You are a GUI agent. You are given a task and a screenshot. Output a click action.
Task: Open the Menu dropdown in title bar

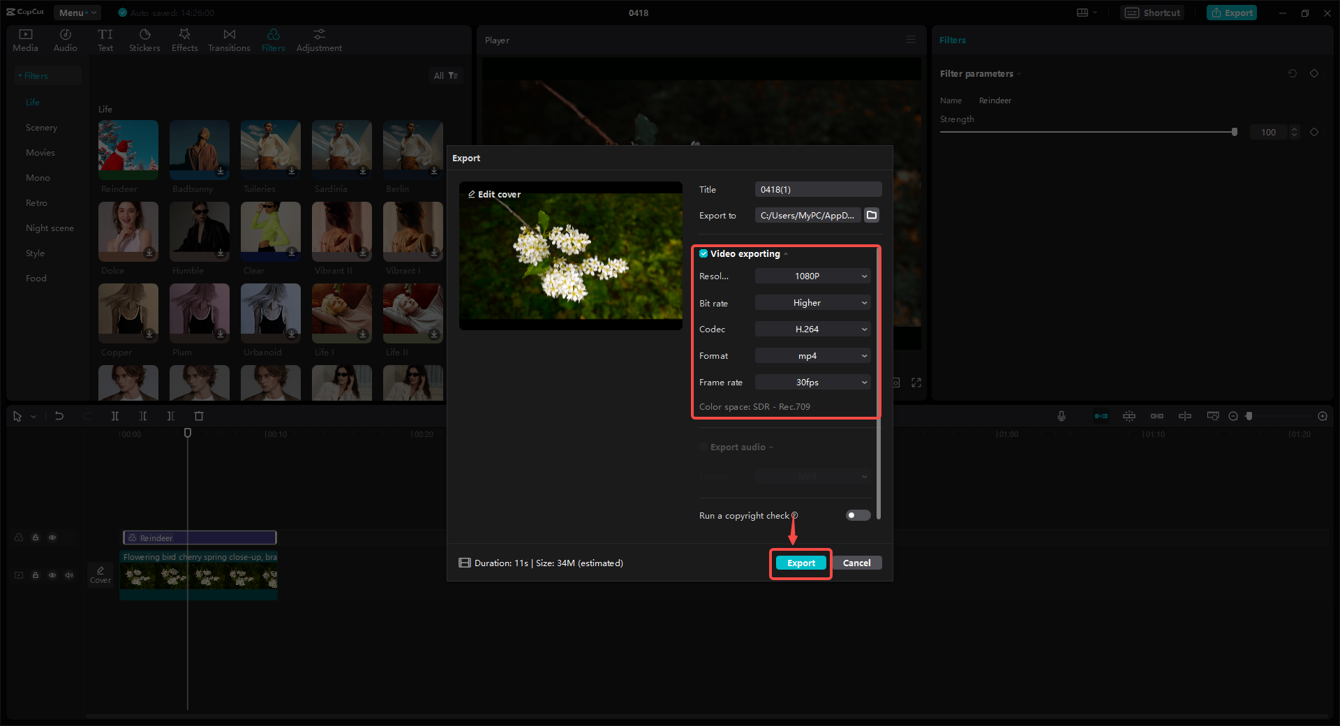pyautogui.click(x=77, y=12)
